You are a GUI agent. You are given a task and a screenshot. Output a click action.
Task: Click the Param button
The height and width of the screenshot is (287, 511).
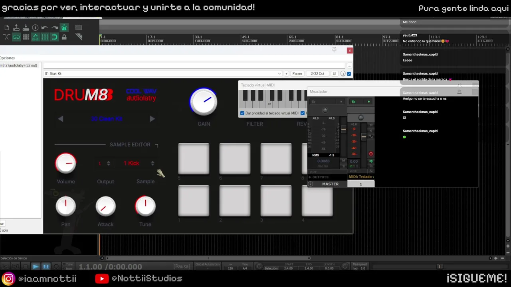(x=297, y=74)
